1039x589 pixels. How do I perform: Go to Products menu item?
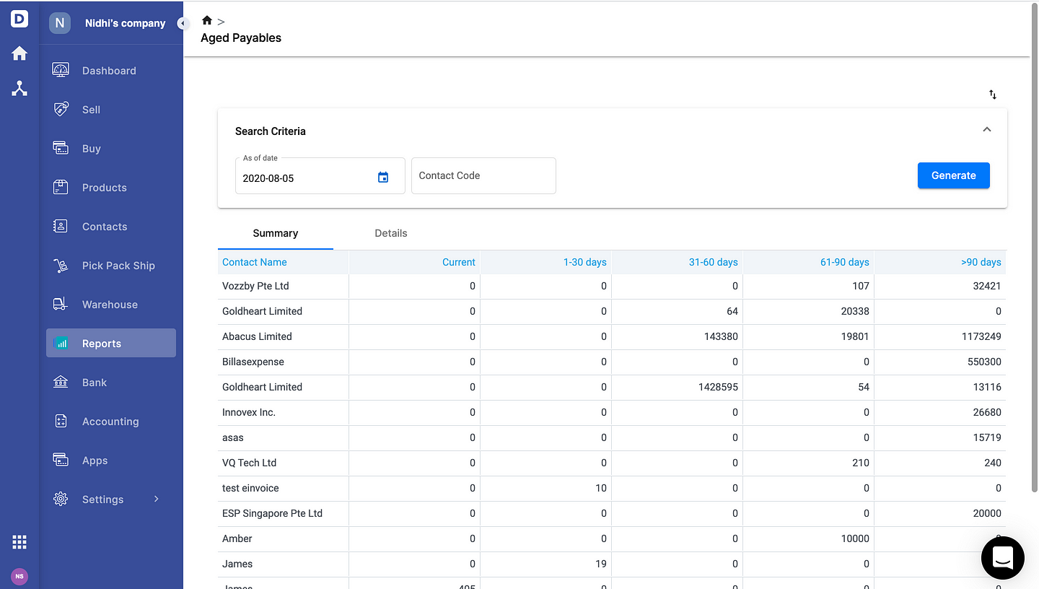(111, 188)
